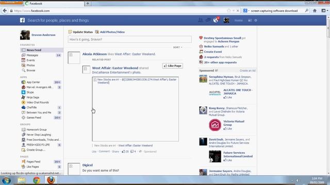The height and width of the screenshot is (185, 330).
Task: Click Create Event in the right column
Action: tap(213, 52)
